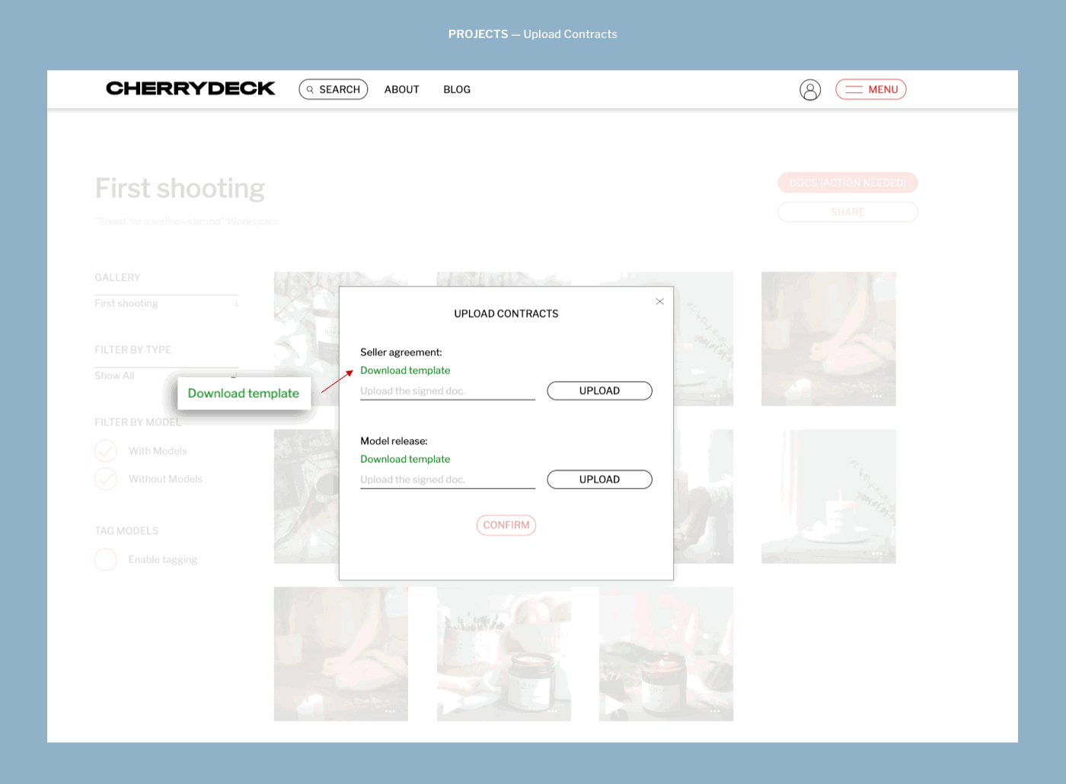Screen dimensions: 1066x784
Task: Open options dots on bottom-left yoga thumbnail
Action: coord(390,711)
